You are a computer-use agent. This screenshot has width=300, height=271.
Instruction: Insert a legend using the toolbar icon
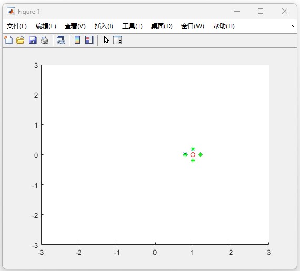click(x=89, y=40)
